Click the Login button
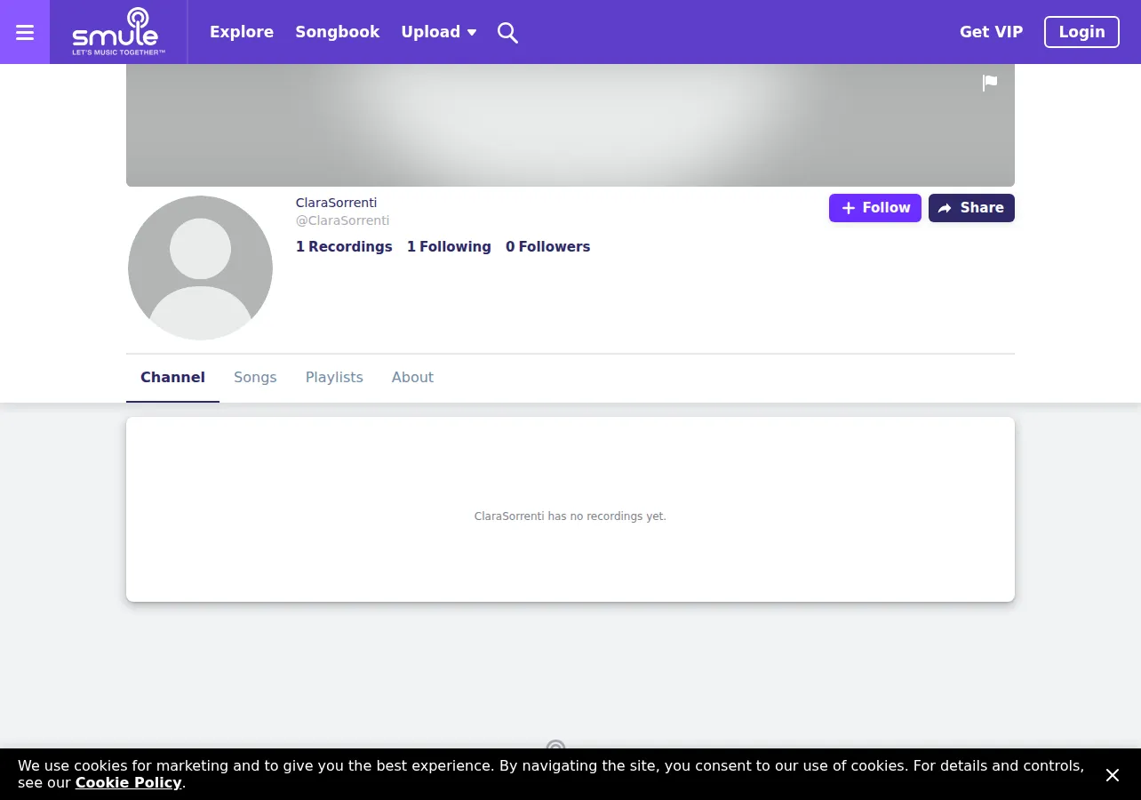The height and width of the screenshot is (800, 1141). click(x=1081, y=32)
